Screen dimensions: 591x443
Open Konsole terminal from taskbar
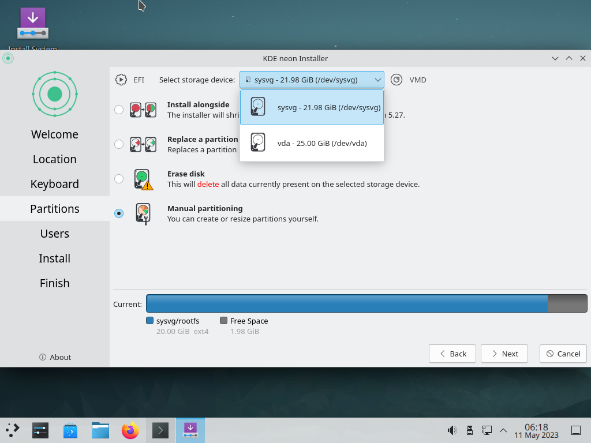(x=160, y=430)
